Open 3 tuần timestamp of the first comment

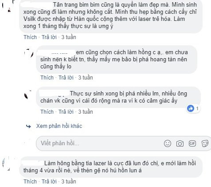click(x=69, y=37)
